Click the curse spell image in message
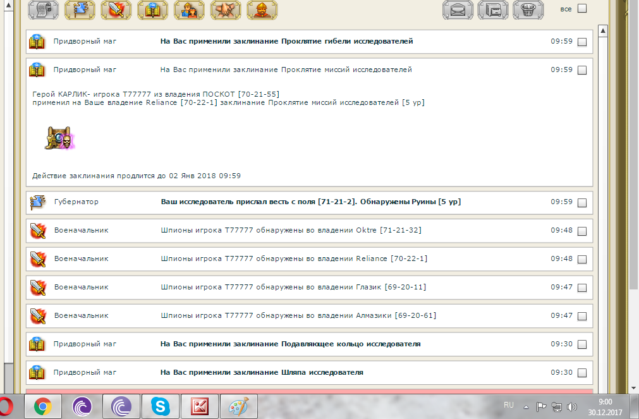This screenshot has height=419, width=639. coord(60,138)
